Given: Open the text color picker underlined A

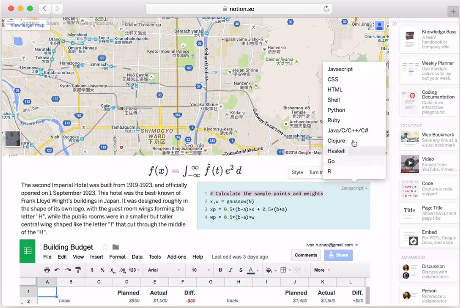Looking at the screenshot, I should click(251, 270).
